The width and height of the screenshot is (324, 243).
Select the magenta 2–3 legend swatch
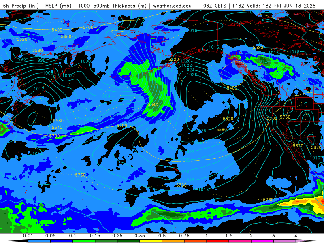point(262,241)
